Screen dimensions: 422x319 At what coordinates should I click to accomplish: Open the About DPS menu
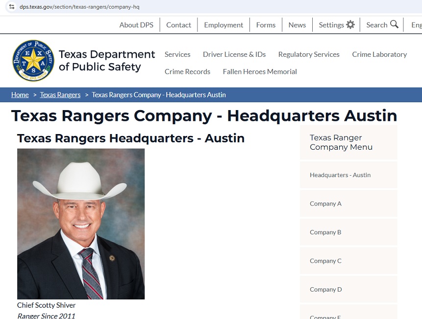pyautogui.click(x=136, y=24)
